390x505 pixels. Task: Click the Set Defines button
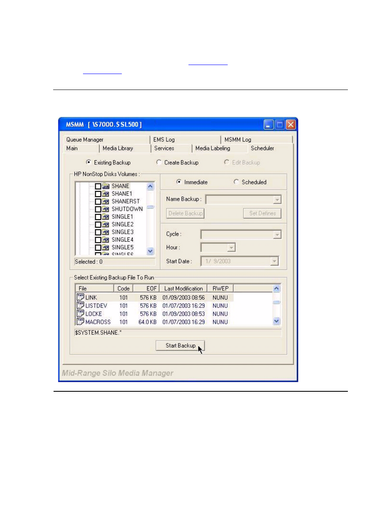click(x=262, y=213)
